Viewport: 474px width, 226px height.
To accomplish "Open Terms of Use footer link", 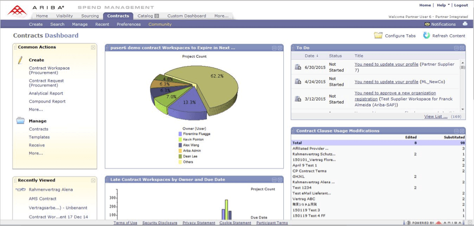I will coord(125,223).
